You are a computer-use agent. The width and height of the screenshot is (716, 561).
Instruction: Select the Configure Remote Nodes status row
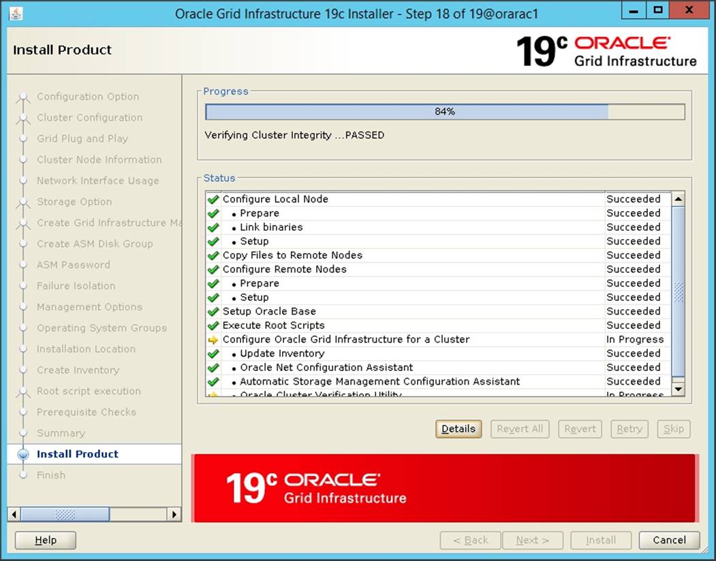pos(341,269)
